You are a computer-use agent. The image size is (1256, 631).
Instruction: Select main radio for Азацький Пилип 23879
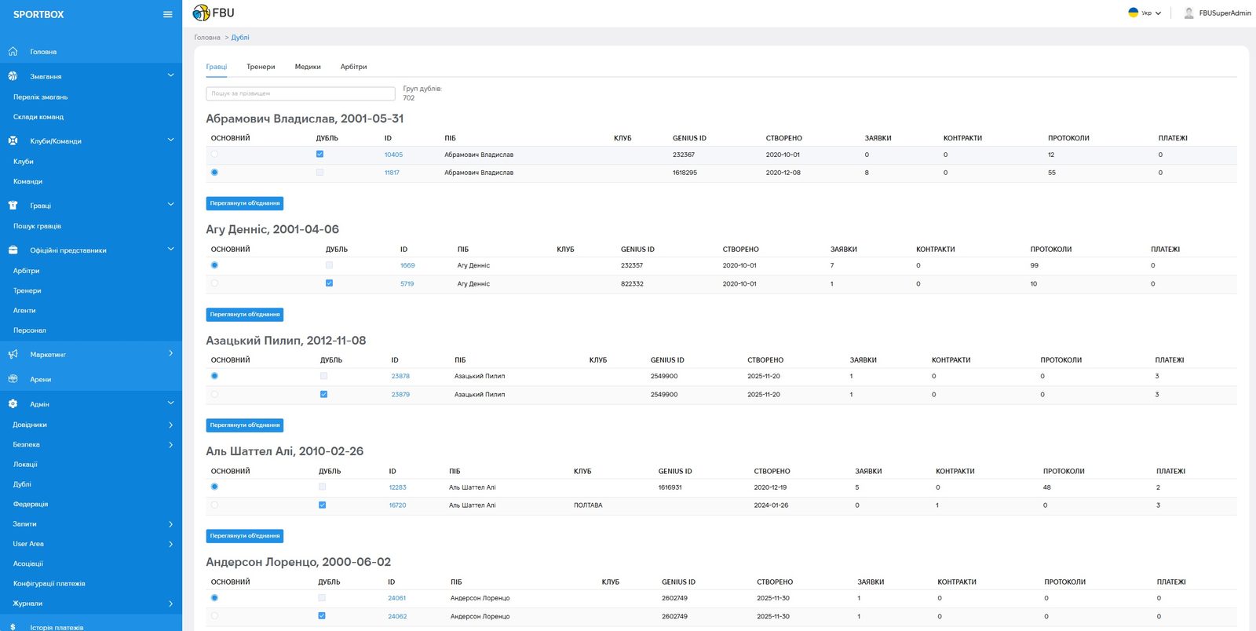[x=214, y=394]
